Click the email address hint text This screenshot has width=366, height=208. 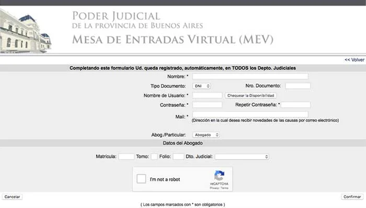coord(265,120)
